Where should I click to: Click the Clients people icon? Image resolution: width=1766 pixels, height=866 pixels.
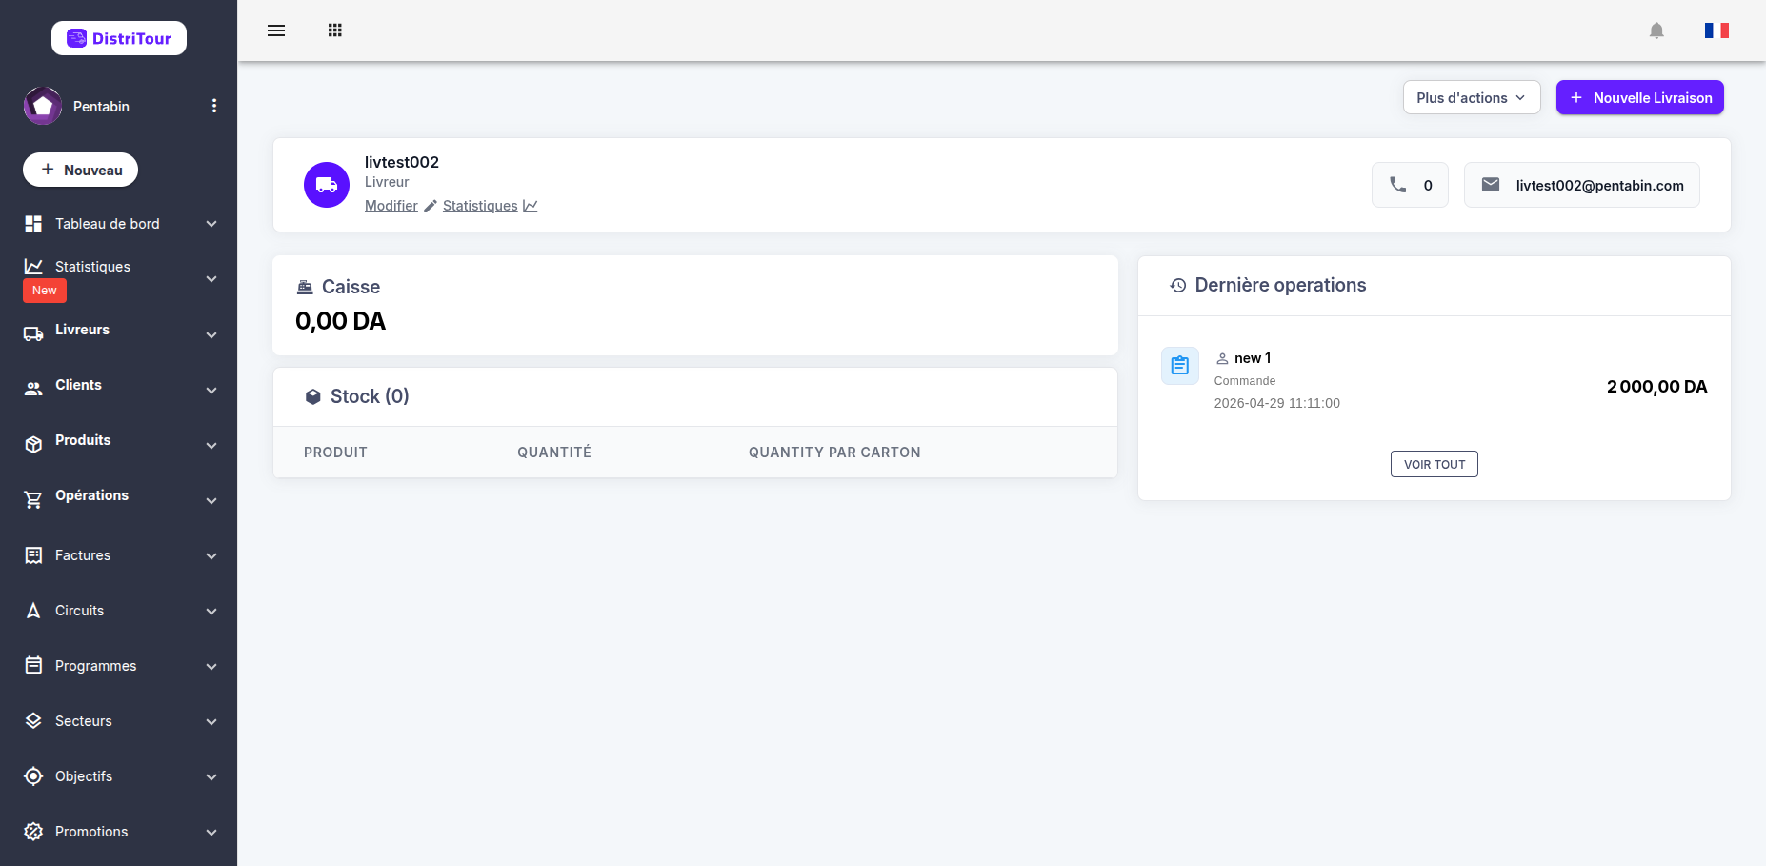33,389
